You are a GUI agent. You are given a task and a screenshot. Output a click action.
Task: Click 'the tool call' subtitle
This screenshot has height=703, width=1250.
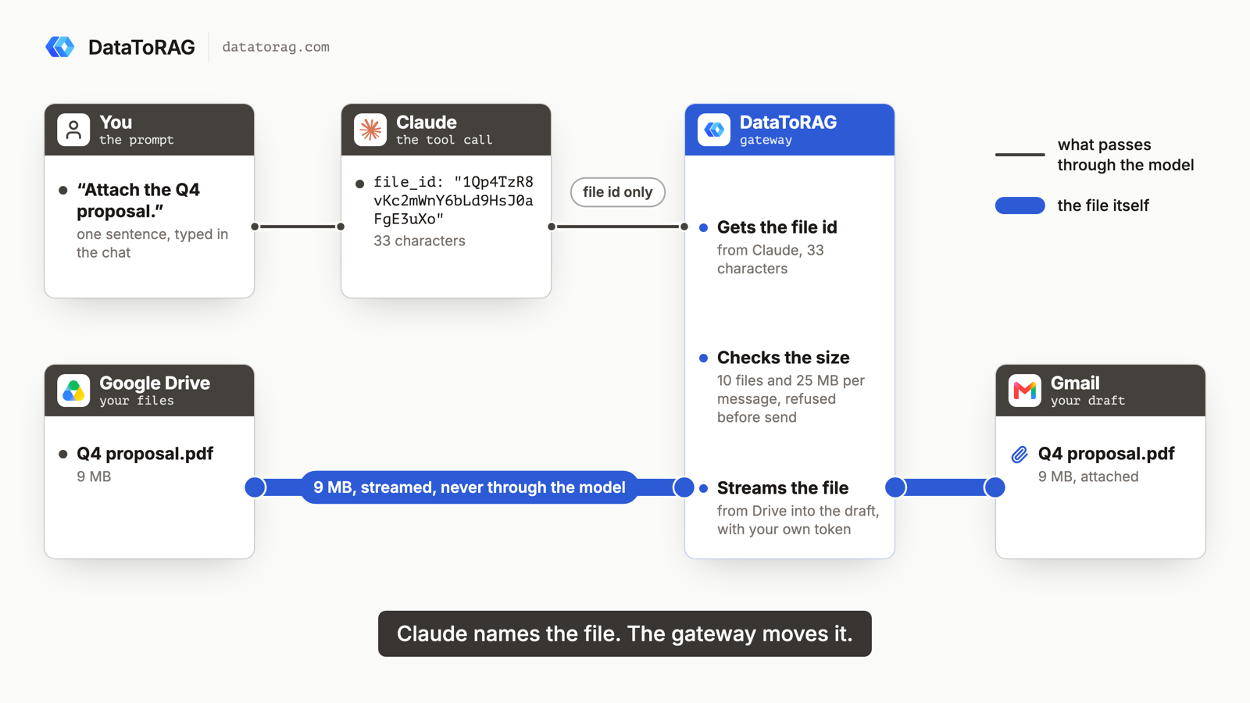point(445,140)
